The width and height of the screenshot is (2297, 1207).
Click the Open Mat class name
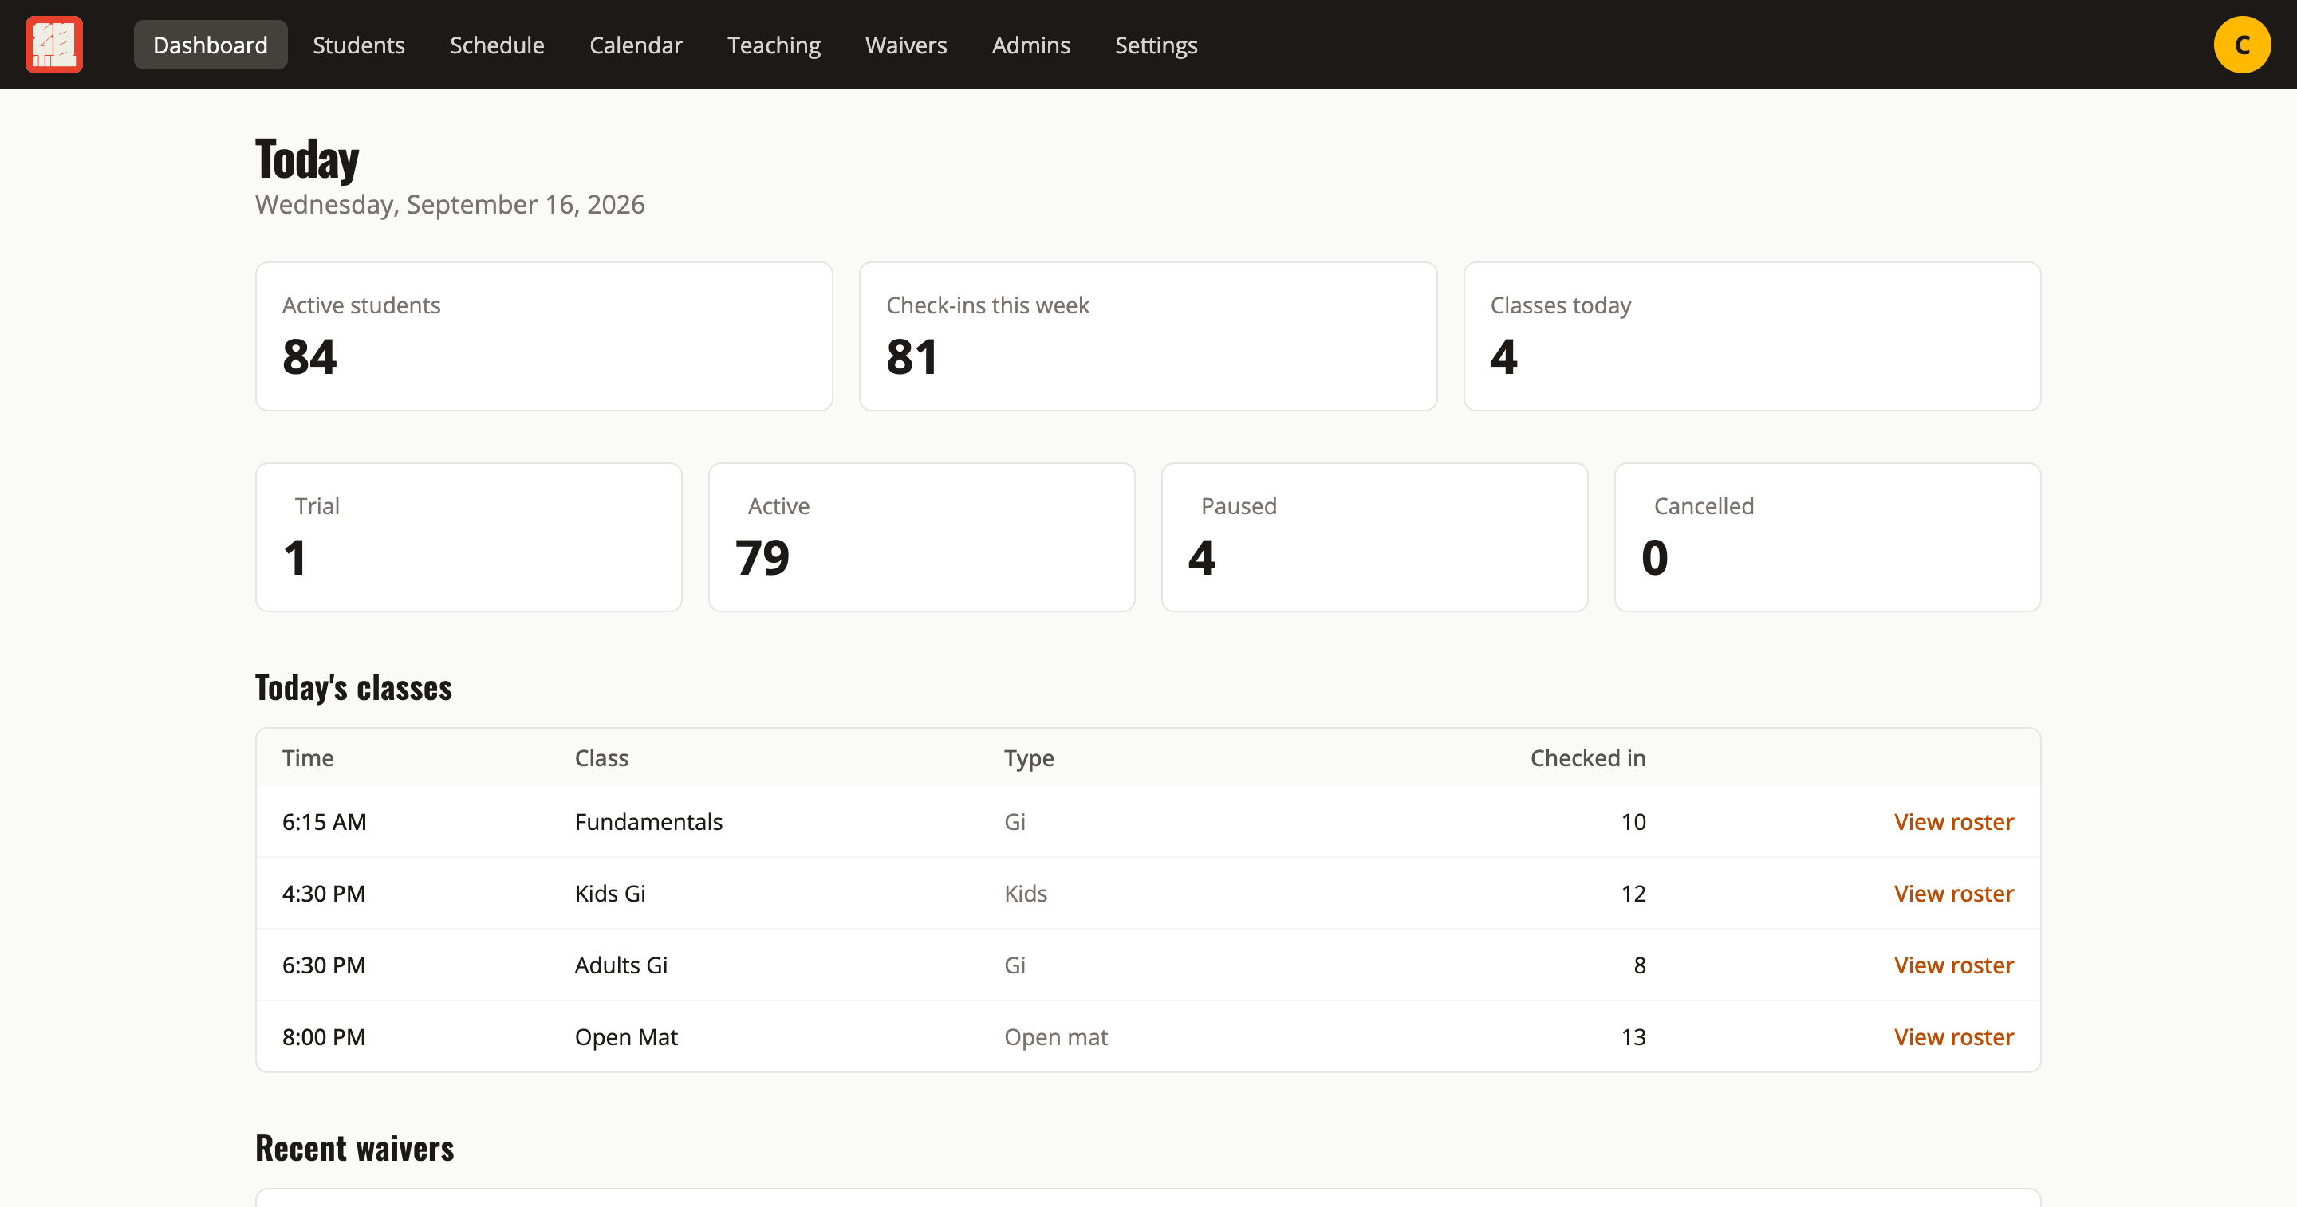tap(626, 1036)
